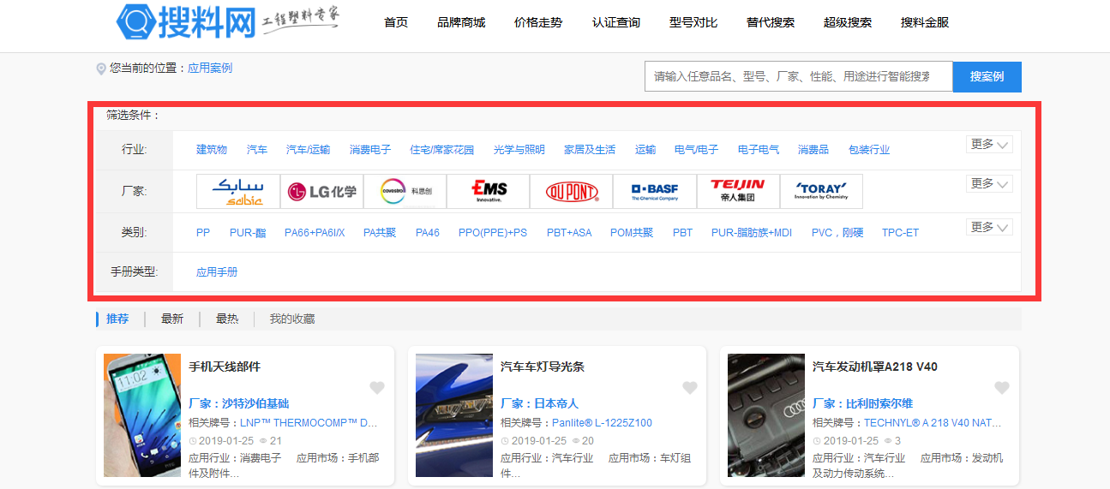
Task: Click the BASF manufacturer logo
Action: tap(654, 192)
